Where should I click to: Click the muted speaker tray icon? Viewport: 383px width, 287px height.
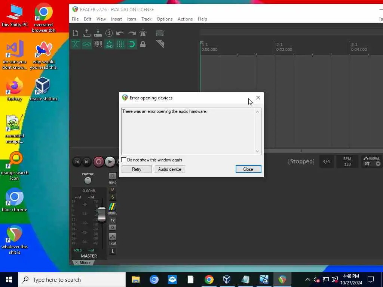point(316,280)
